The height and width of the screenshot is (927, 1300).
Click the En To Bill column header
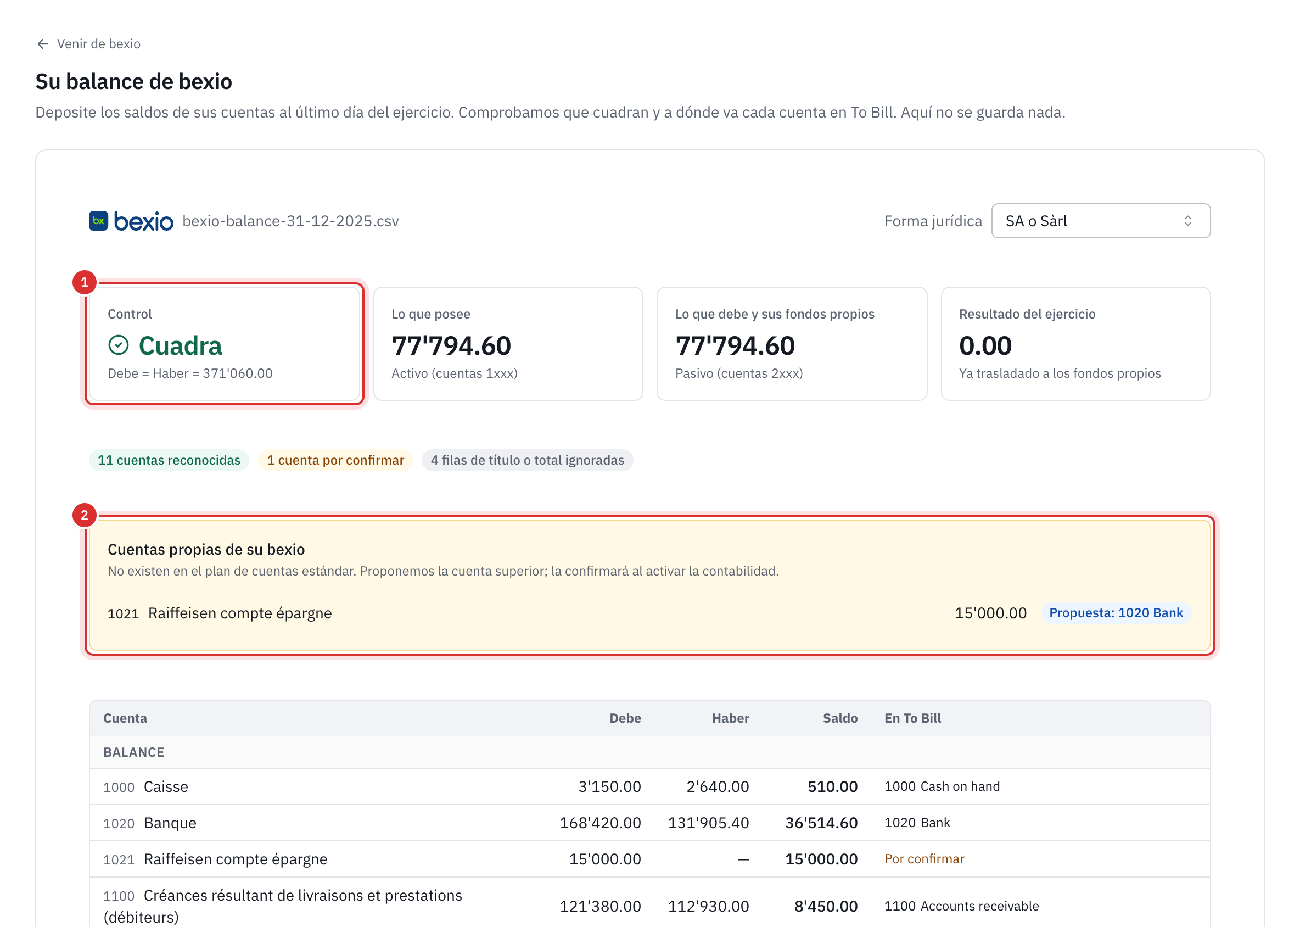pyautogui.click(x=912, y=718)
